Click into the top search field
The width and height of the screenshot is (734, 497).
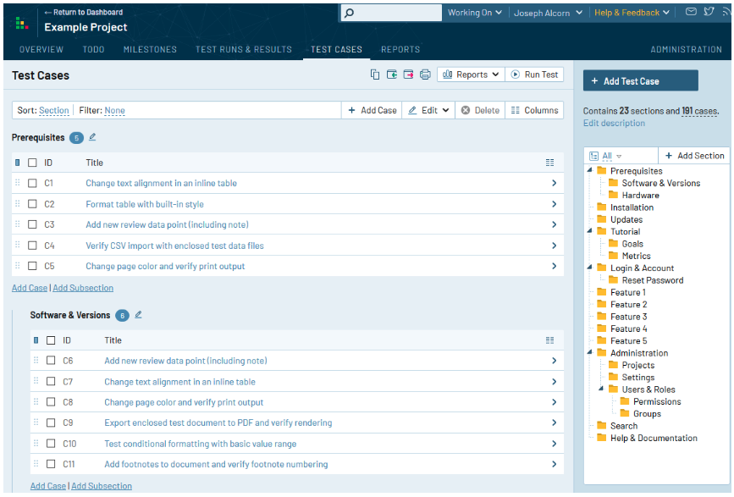pyautogui.click(x=391, y=13)
